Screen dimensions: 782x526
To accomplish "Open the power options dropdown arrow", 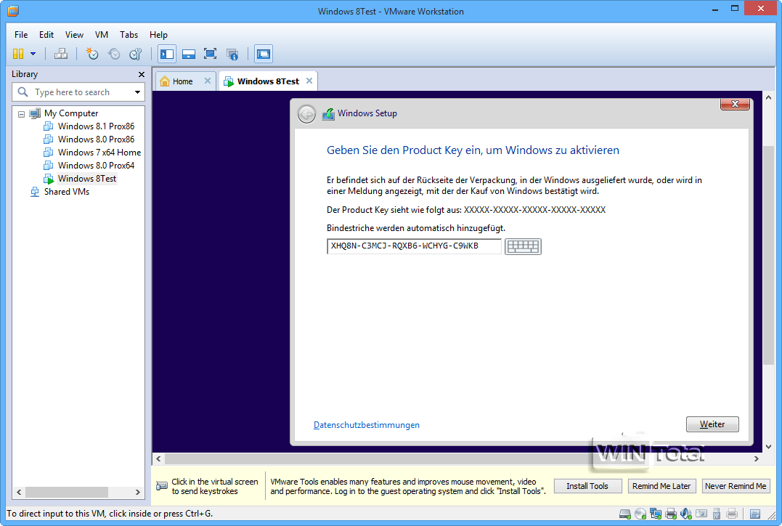I will click(x=33, y=54).
